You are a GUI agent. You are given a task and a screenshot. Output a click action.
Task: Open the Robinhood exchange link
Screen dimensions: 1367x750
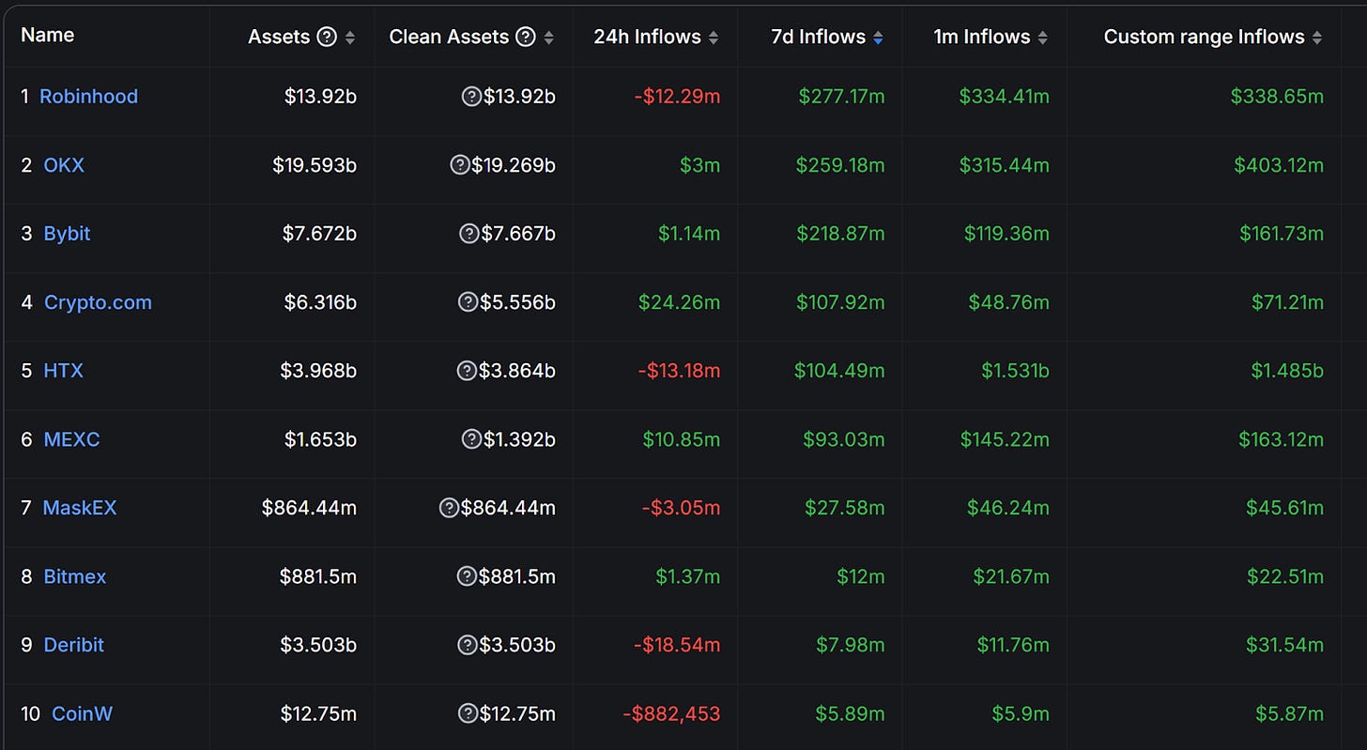[88, 96]
